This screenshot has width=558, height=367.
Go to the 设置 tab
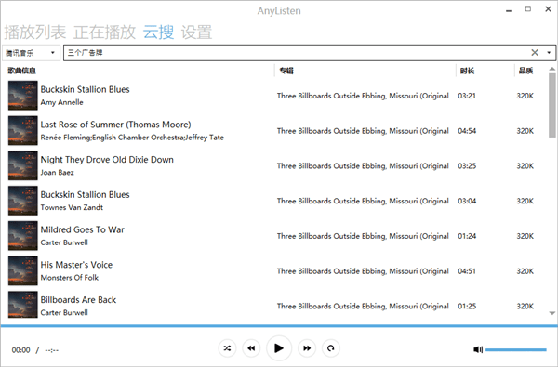tap(196, 32)
